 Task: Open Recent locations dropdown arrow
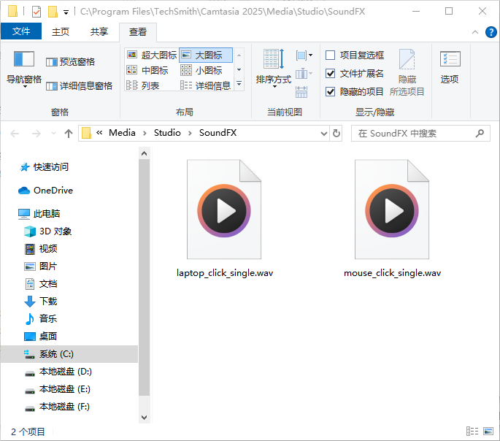pyautogui.click(x=53, y=134)
